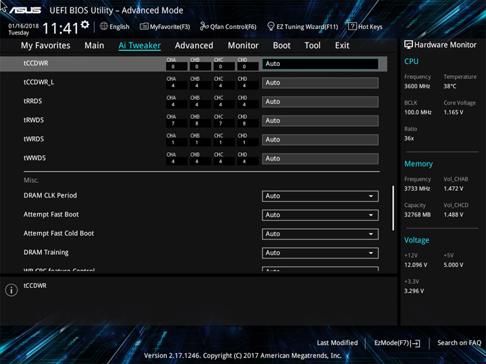Select the DRAM CLK Period label
Viewport: 486px width, 364px height.
point(50,195)
